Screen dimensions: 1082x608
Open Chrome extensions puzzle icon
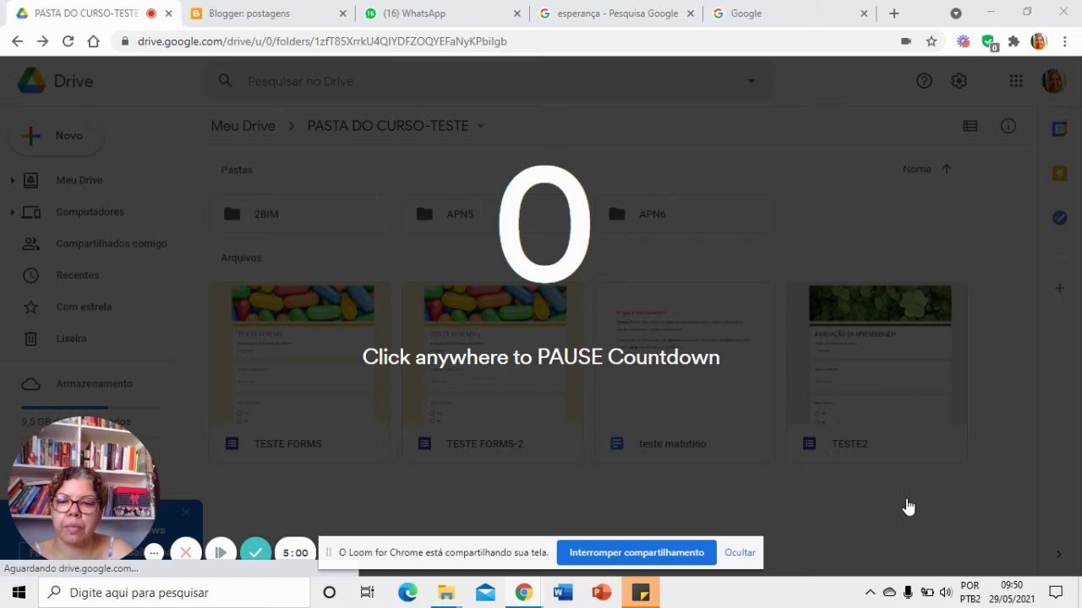pos(1014,41)
